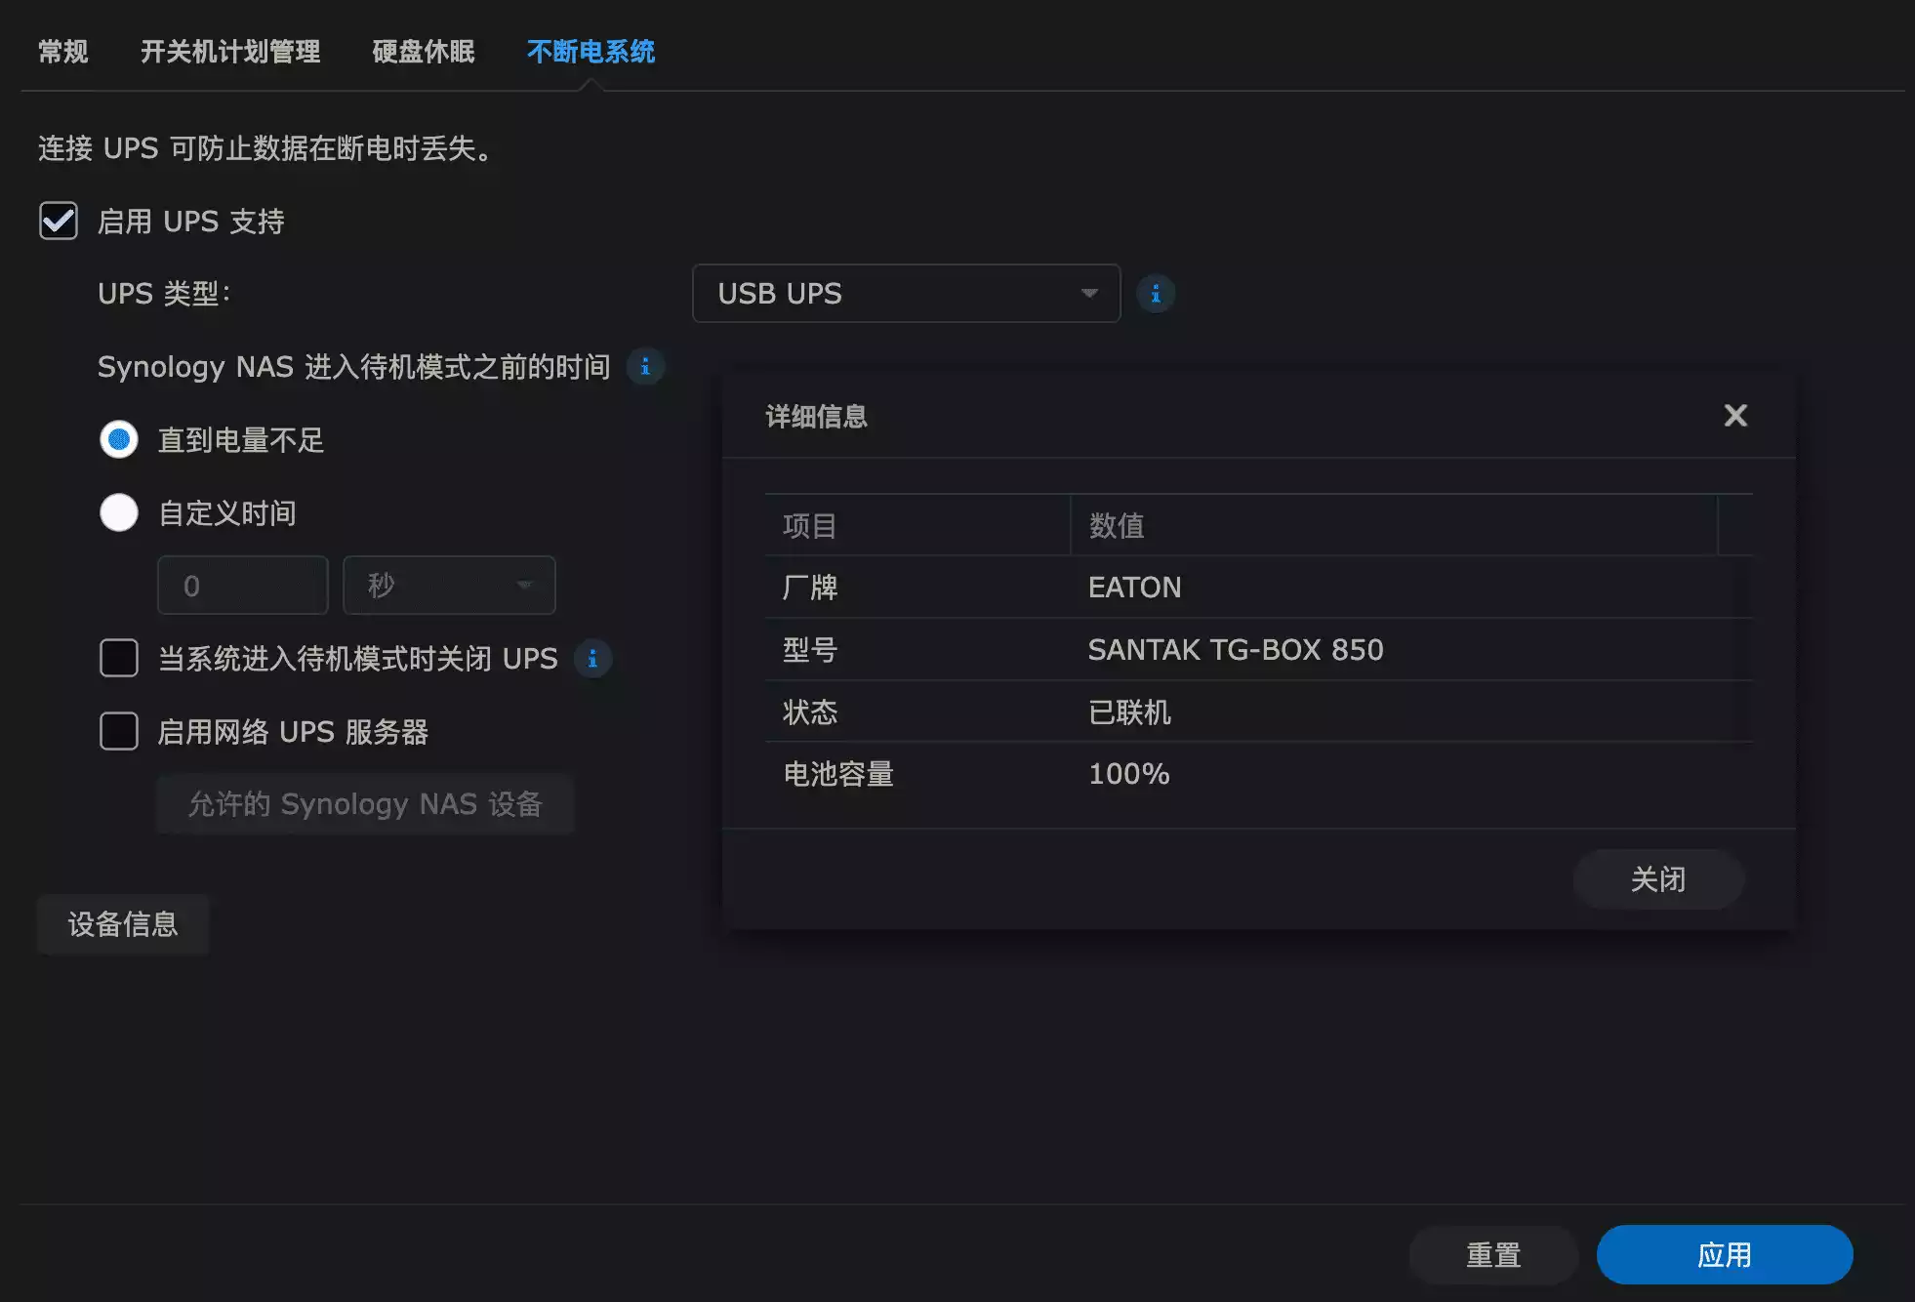Expand the 秒 time unit dropdown
The height and width of the screenshot is (1302, 1915).
449,585
